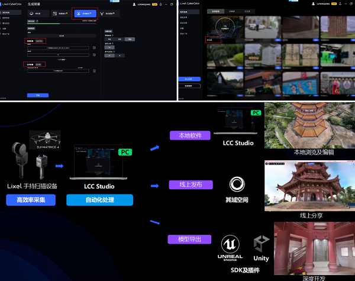Image resolution: width=355 pixels, height=281 pixels.
Task: Click the purple 线上发布 label
Action: [191, 185]
